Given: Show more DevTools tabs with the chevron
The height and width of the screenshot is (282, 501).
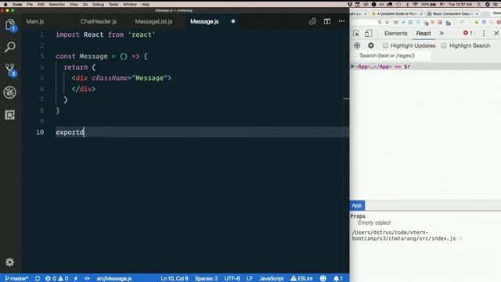Looking at the screenshot, I should coord(442,33).
